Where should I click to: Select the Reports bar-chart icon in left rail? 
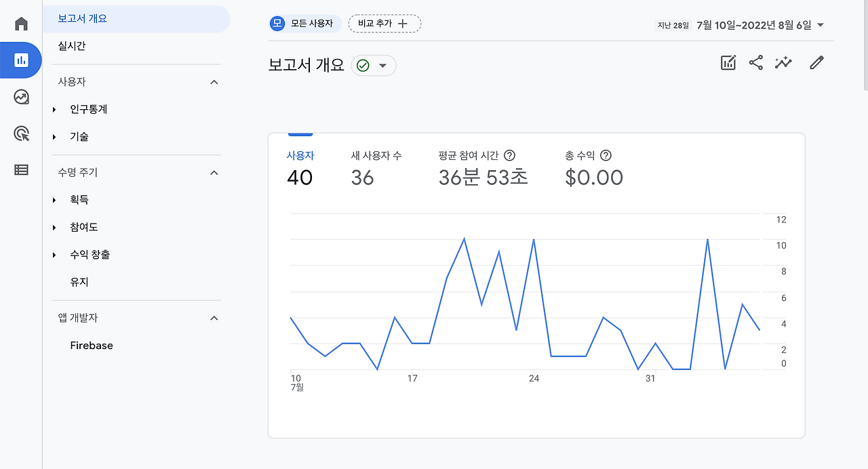pyautogui.click(x=20, y=60)
